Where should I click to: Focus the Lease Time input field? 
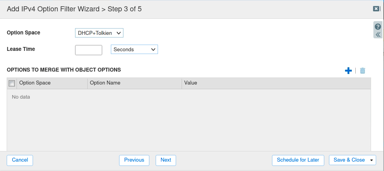88,50
